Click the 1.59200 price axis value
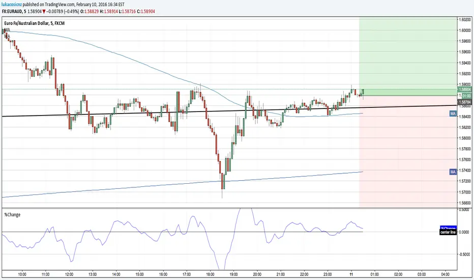The height and width of the screenshot is (280, 474). [465, 73]
